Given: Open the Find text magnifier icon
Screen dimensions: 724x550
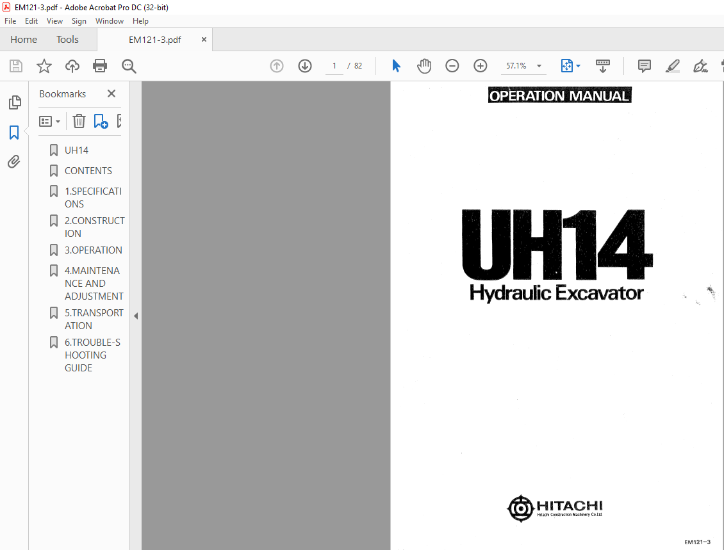Looking at the screenshot, I should 129,66.
